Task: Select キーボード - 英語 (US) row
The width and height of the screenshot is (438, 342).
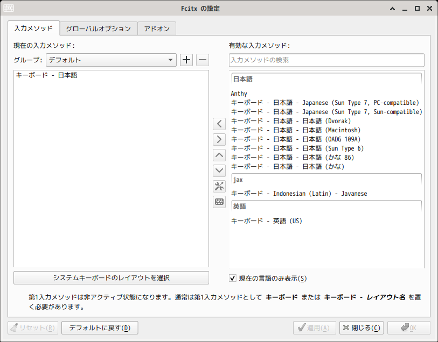Action: coord(326,221)
